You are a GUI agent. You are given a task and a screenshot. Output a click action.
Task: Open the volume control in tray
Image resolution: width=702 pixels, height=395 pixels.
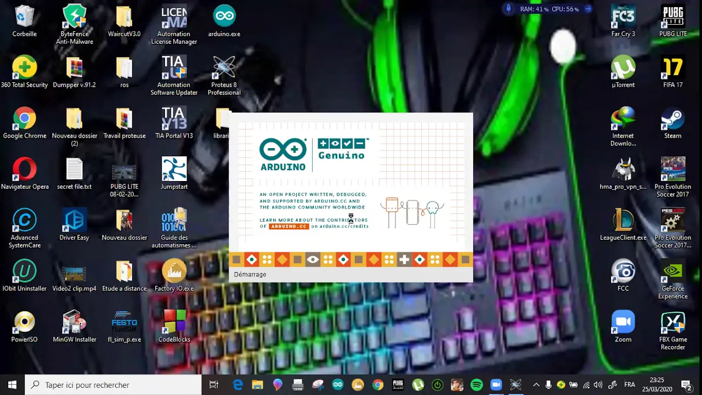(x=598, y=385)
